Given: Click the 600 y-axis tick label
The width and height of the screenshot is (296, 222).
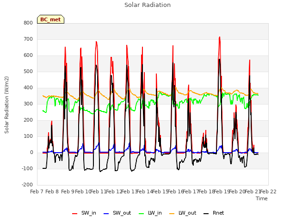Looking at the screenshot, I should [28, 55].
